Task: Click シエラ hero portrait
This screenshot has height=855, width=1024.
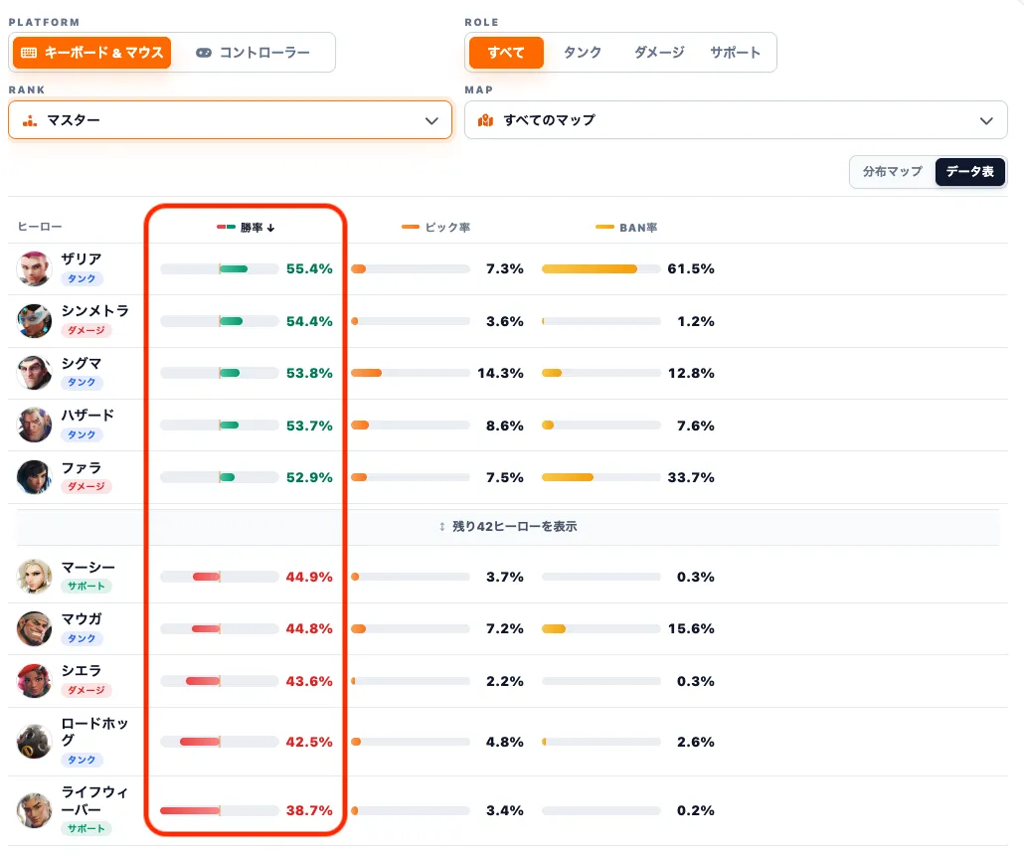Action: click(x=34, y=681)
